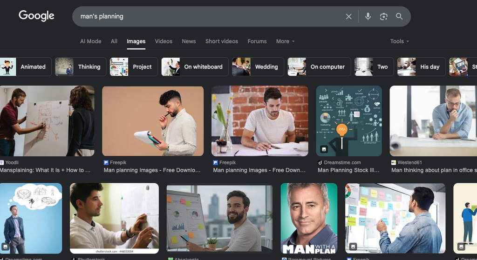Click the Google logo
The width and height of the screenshot is (477, 260).
36,15
